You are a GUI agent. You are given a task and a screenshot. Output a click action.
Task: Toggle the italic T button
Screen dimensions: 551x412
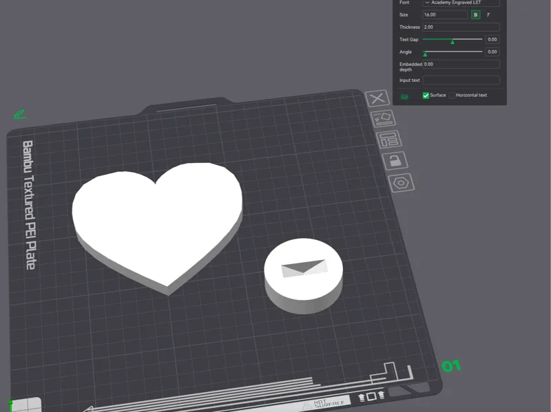coord(488,14)
